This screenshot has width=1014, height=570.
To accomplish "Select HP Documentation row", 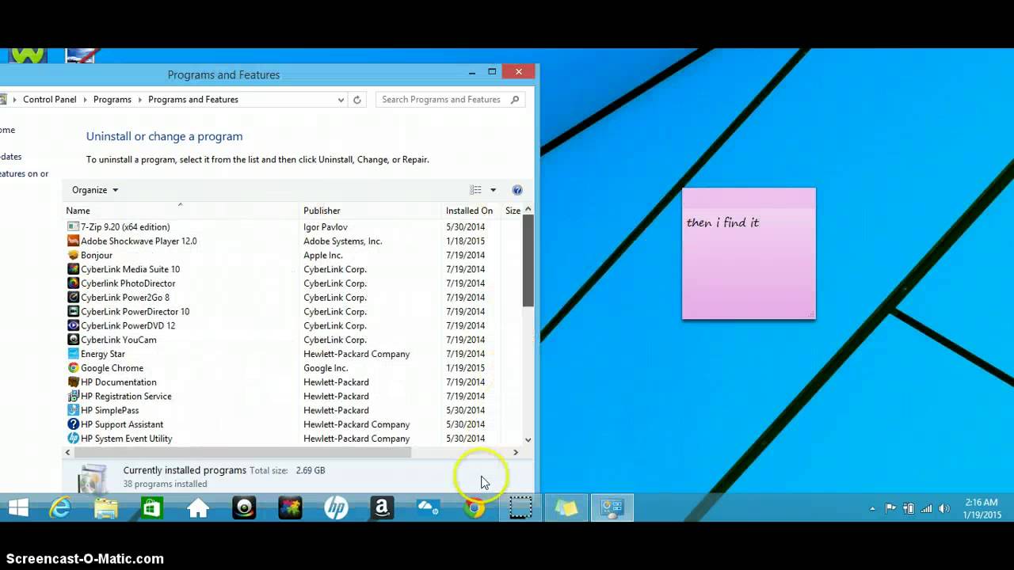I will pyautogui.click(x=293, y=382).
